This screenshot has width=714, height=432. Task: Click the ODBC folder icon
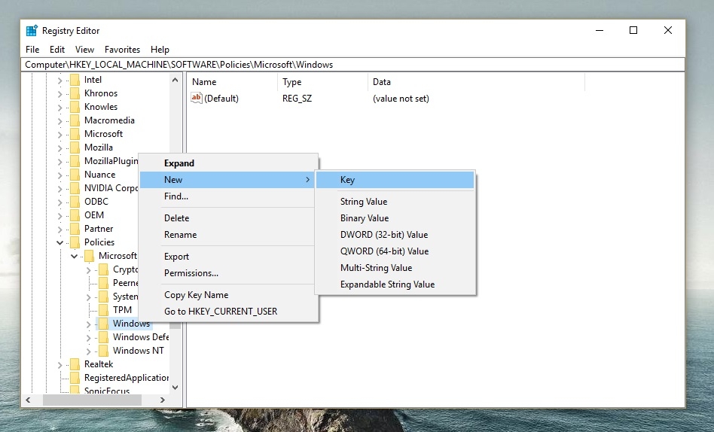(75, 202)
